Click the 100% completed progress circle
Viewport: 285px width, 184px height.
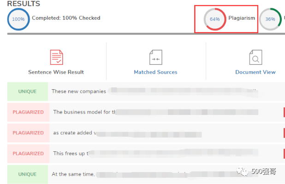(18, 19)
